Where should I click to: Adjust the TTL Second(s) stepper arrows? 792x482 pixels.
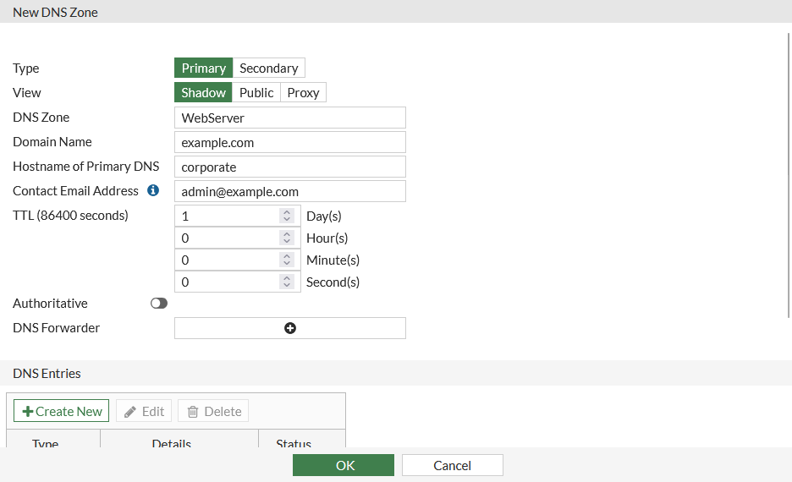click(287, 282)
